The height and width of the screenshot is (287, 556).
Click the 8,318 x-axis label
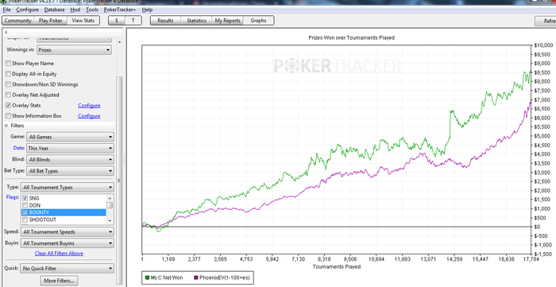click(324, 259)
